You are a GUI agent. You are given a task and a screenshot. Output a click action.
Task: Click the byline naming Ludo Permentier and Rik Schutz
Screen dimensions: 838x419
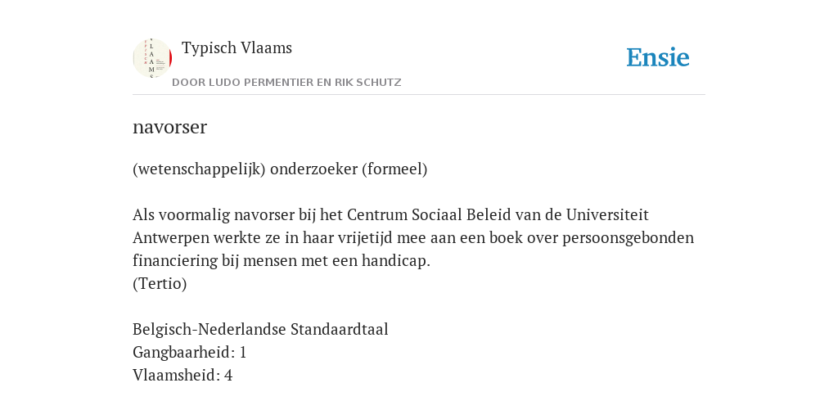pyautogui.click(x=286, y=83)
